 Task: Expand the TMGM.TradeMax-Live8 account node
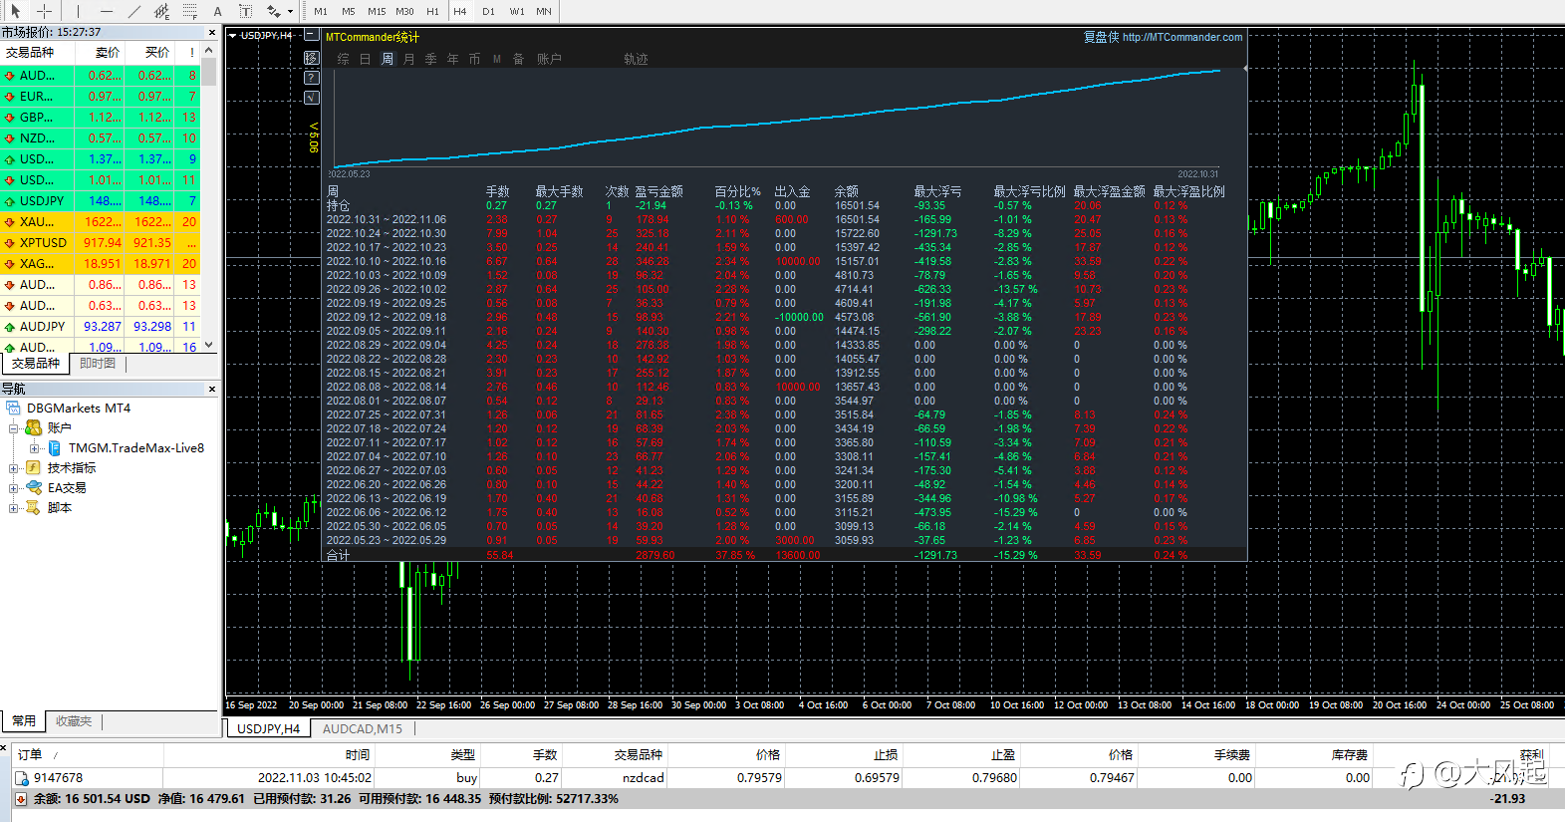coord(35,448)
